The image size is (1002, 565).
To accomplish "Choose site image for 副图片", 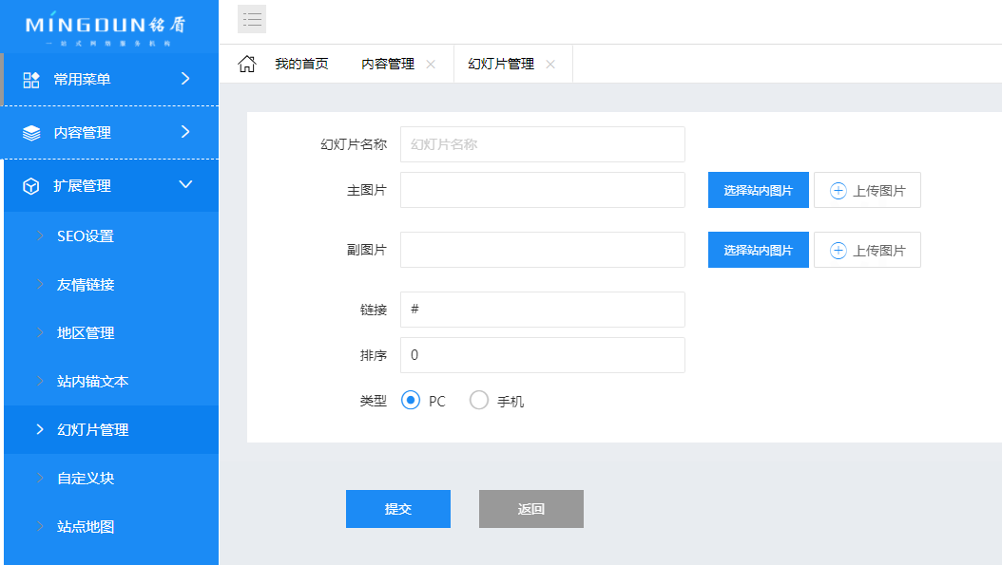I will point(758,251).
